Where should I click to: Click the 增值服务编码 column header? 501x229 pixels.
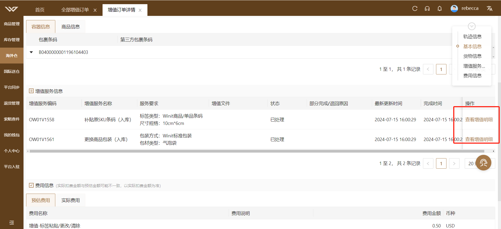pos(43,104)
